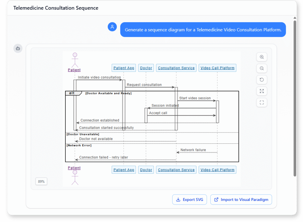Select the zoom out magnifier icon
The height and width of the screenshot is (222, 303).
click(262, 68)
